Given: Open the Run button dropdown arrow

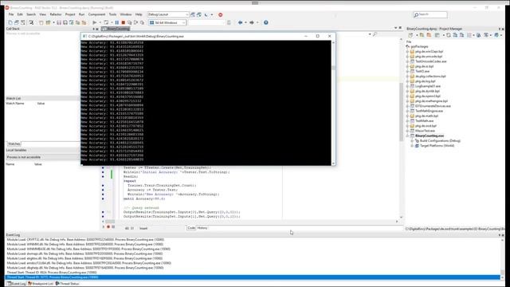Looking at the screenshot, I should click(100, 22).
